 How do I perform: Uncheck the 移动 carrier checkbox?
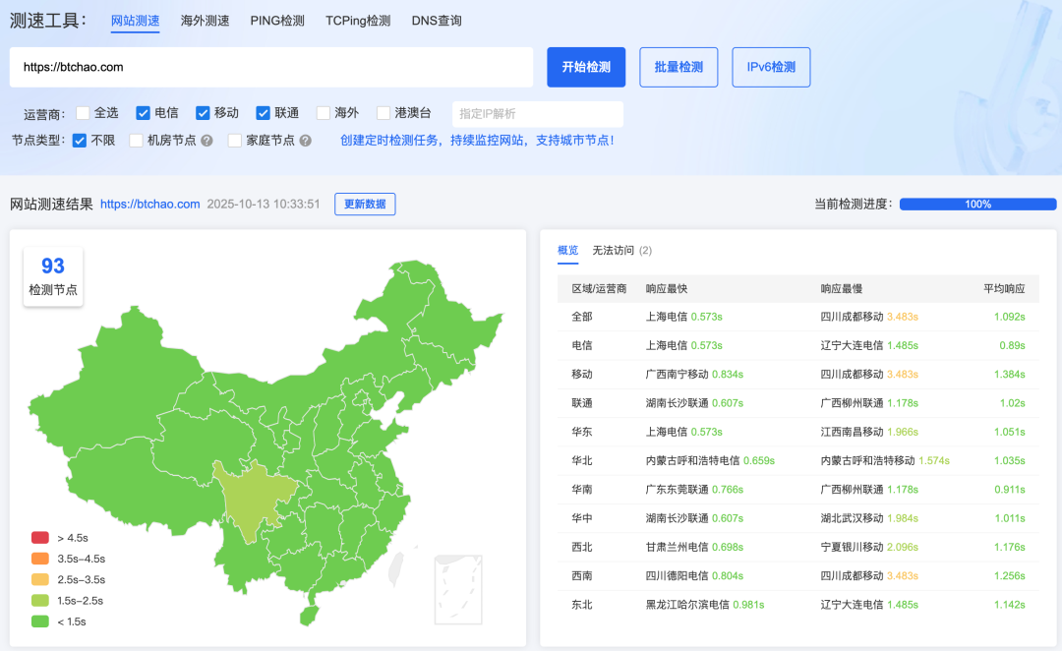203,113
